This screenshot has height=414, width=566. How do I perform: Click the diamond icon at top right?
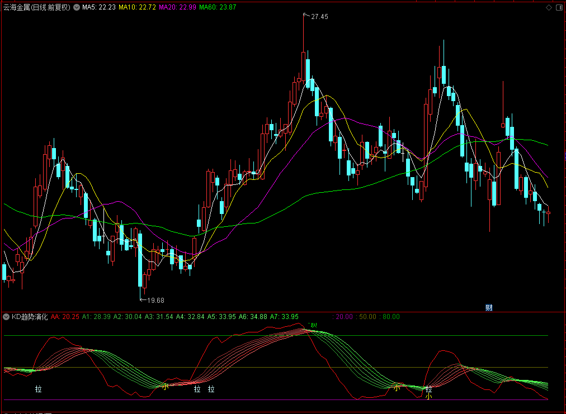[549, 7]
